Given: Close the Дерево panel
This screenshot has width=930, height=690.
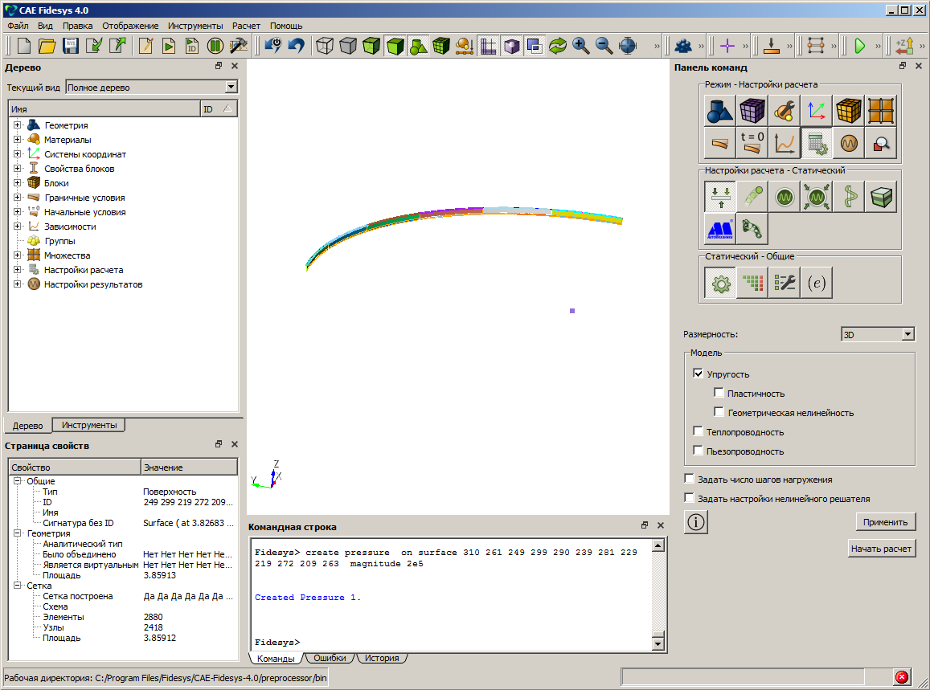Looking at the screenshot, I should pos(235,66).
